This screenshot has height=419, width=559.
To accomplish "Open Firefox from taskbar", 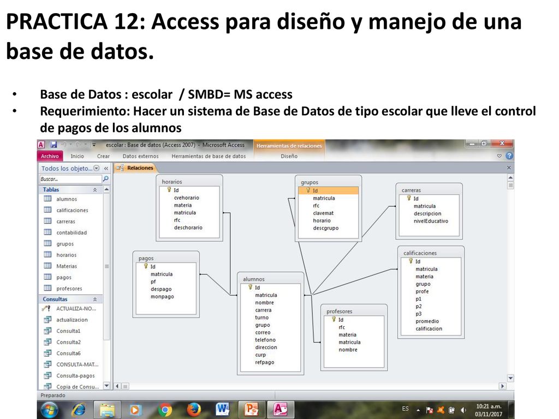I will pos(194,410).
